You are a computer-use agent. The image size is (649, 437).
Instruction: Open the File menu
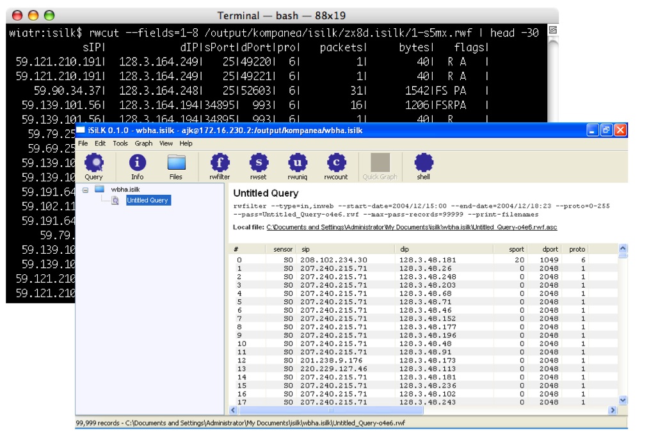[84, 144]
